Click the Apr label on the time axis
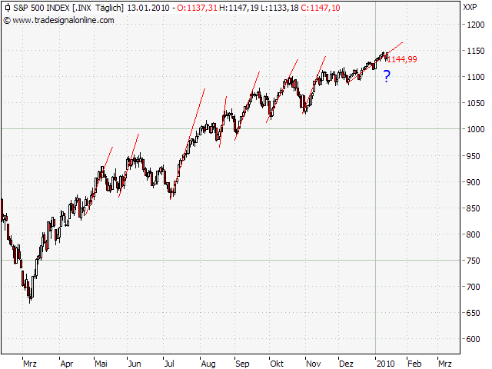 (x=67, y=364)
